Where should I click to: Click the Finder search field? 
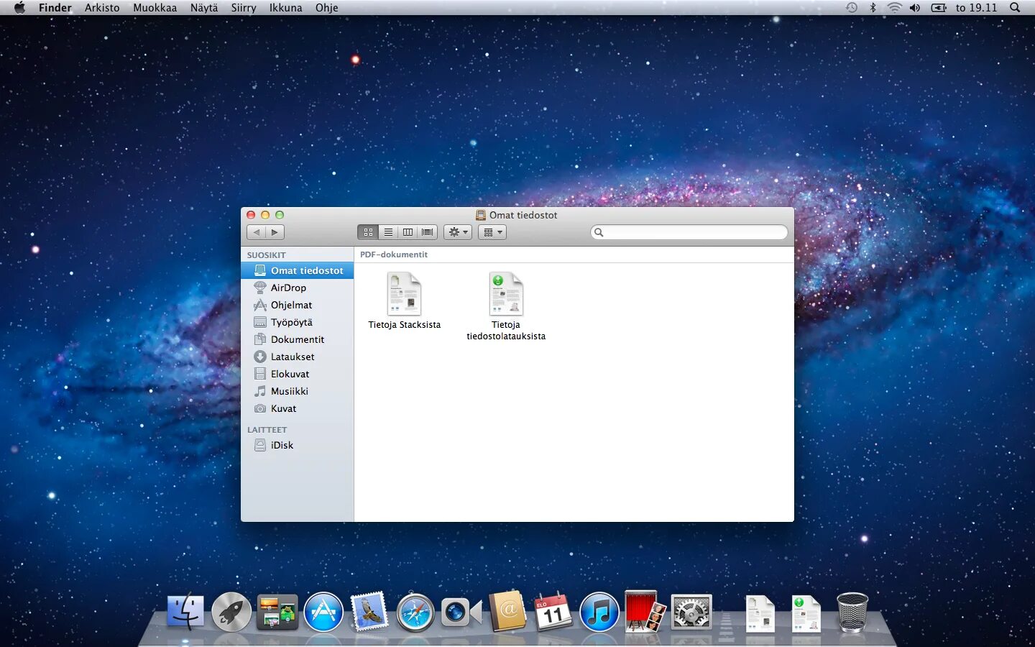pos(689,231)
